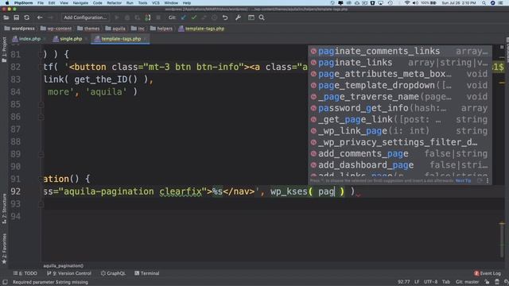Select page_attributes_meta_box completion suggestion
This screenshot has height=286, width=509.
400,74
